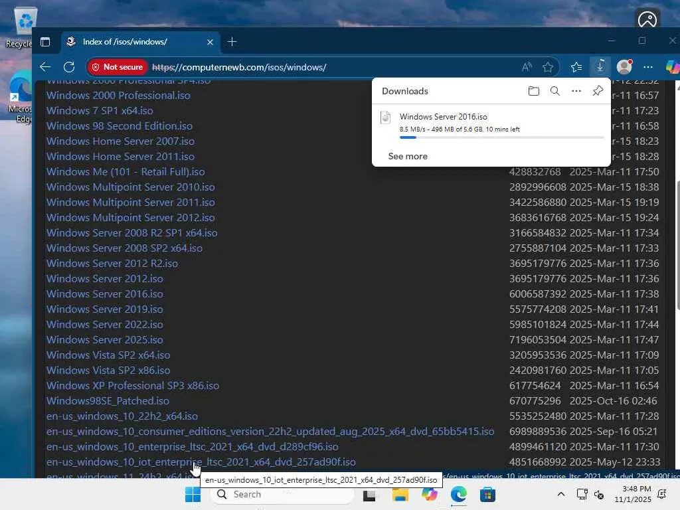Select date 2025-Oct-16 02:46 text
680x510 pixels.
pyautogui.click(x=613, y=400)
